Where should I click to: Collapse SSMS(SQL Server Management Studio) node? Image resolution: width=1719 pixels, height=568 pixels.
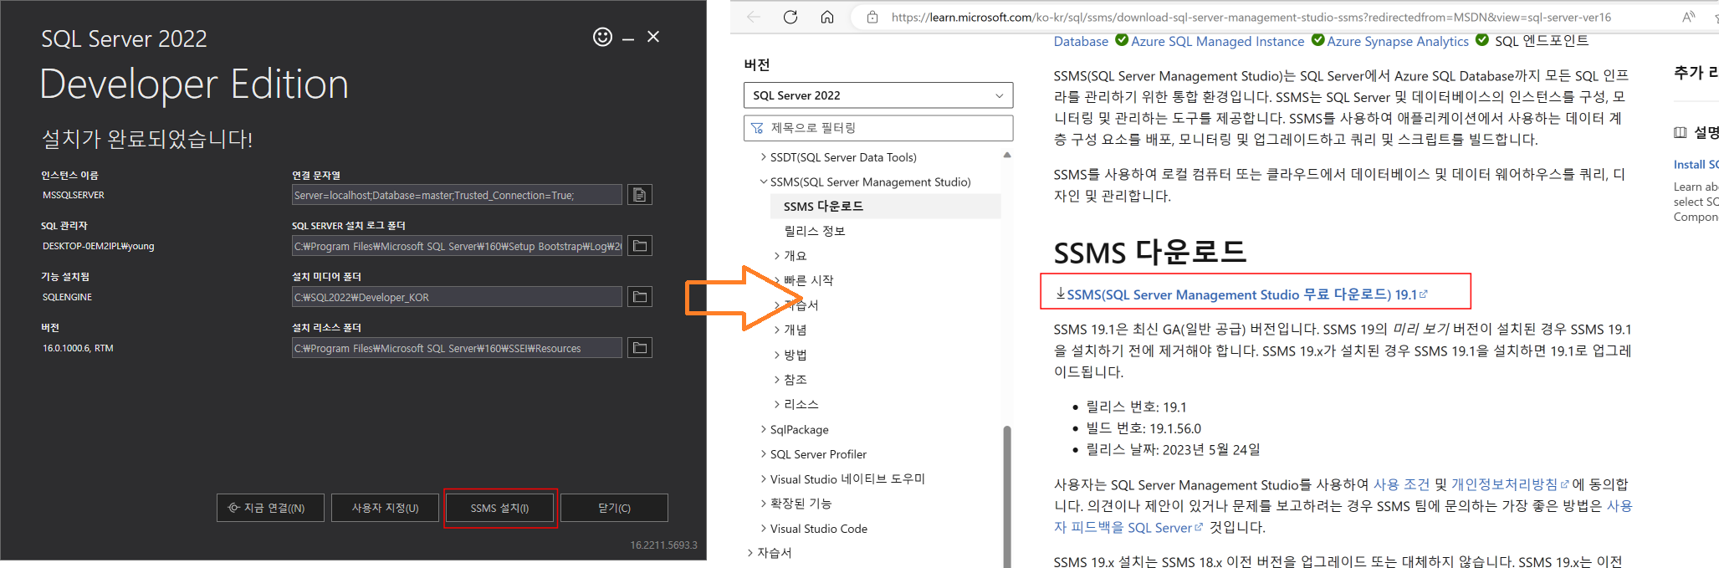pos(764,182)
